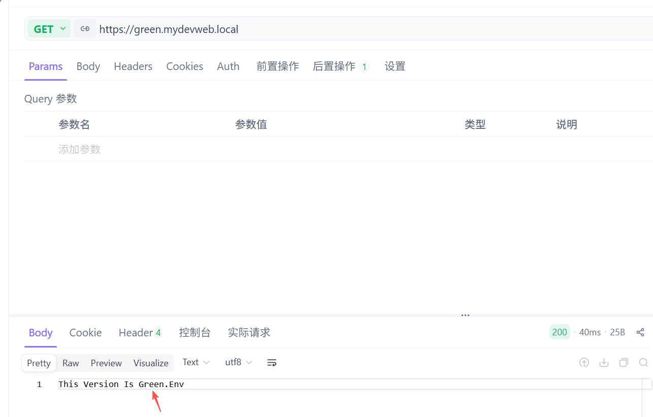Click the link icon beside the GET method
This screenshot has width=653, height=417.
[85, 29]
